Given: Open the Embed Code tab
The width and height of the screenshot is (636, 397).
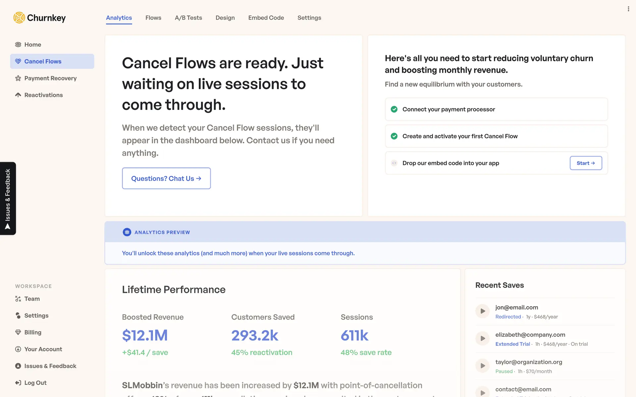Looking at the screenshot, I should (266, 18).
